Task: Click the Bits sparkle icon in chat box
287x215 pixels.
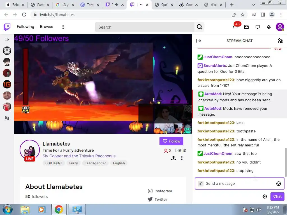Action: coord(201,184)
